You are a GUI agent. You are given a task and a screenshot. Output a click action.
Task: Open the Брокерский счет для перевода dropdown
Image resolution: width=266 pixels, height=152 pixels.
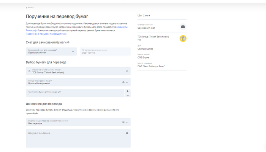coord(51,51)
